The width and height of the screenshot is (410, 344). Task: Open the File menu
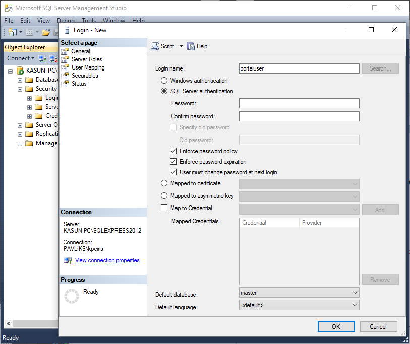pos(9,20)
